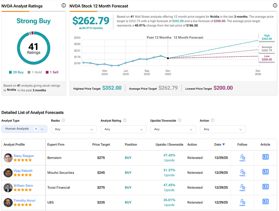Follow analyst Vijay Rakesh
This screenshot has height=211, width=279.
point(242,172)
